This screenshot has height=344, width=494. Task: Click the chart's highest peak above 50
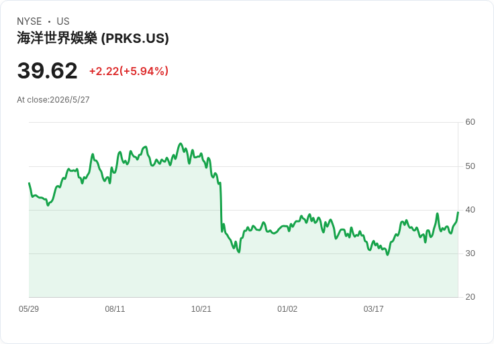pyautogui.click(x=181, y=144)
